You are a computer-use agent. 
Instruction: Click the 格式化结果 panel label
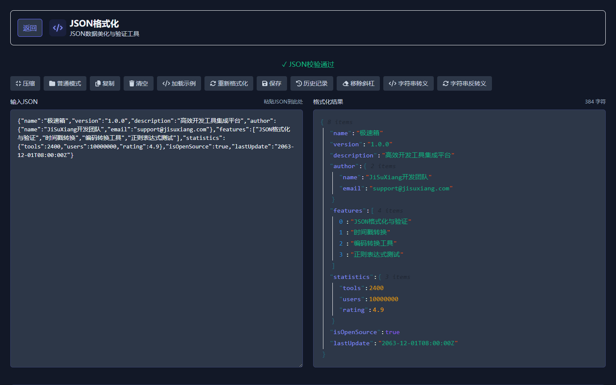(x=328, y=102)
